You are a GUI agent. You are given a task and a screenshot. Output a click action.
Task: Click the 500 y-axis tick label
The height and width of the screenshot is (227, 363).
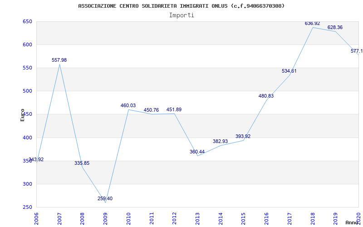[27, 91]
